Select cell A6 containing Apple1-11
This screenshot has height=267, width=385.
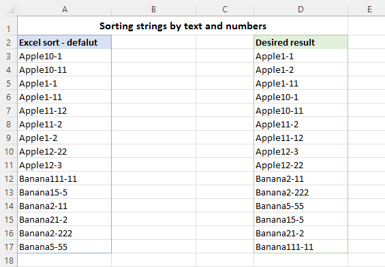64,97
